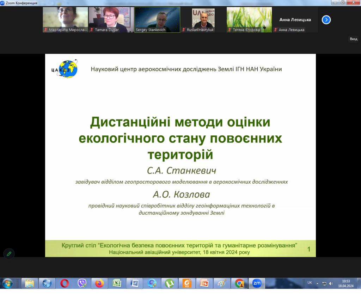Viewport: 361px width, 301px height.
Task: Select the Анна Левицька participant tile
Action: (x=295, y=20)
